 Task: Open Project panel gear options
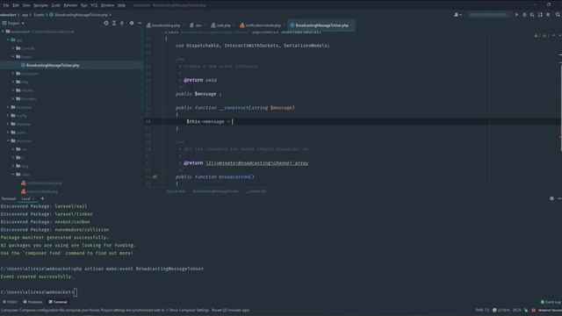click(x=132, y=23)
